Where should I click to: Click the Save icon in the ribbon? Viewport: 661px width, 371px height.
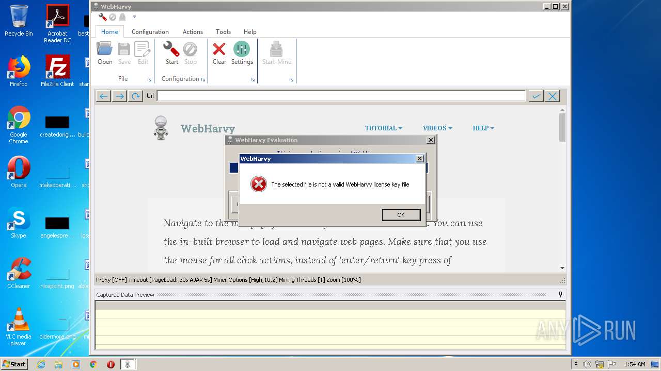click(x=124, y=54)
